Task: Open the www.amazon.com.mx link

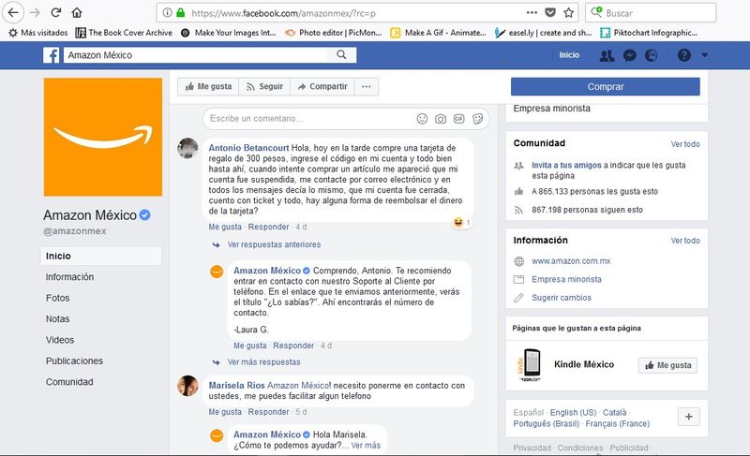Action: 571,261
